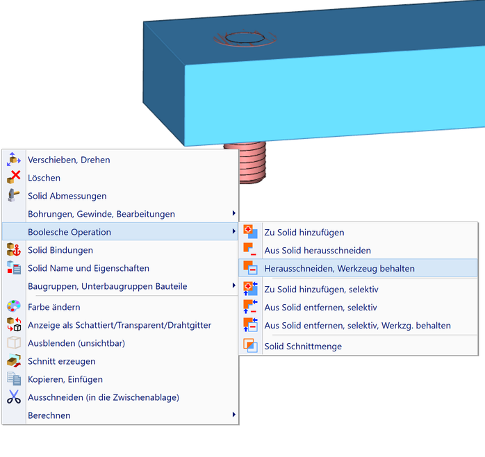Click the Farbe ändern palette icon
Screen dimensions: 485x457
pos(14,307)
